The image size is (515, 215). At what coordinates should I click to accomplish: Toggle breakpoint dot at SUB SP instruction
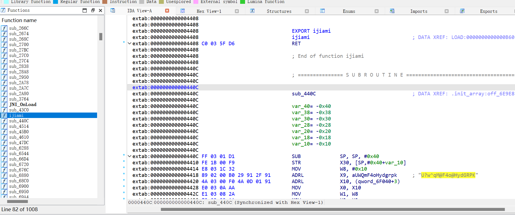point(124,155)
